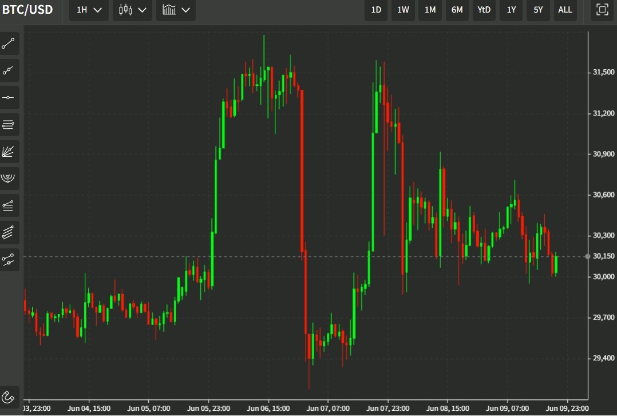
Task: Click the Jun 04, 15:00 time label
Action: pos(89,409)
